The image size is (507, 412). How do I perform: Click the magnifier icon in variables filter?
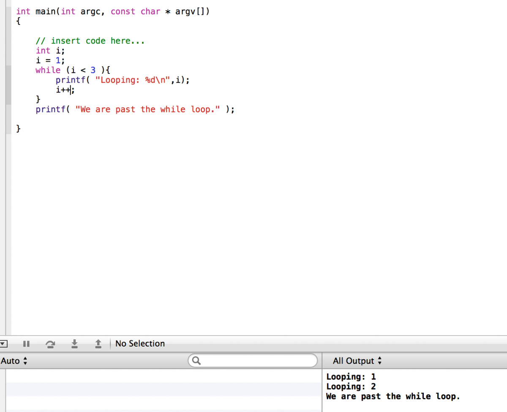coord(196,361)
